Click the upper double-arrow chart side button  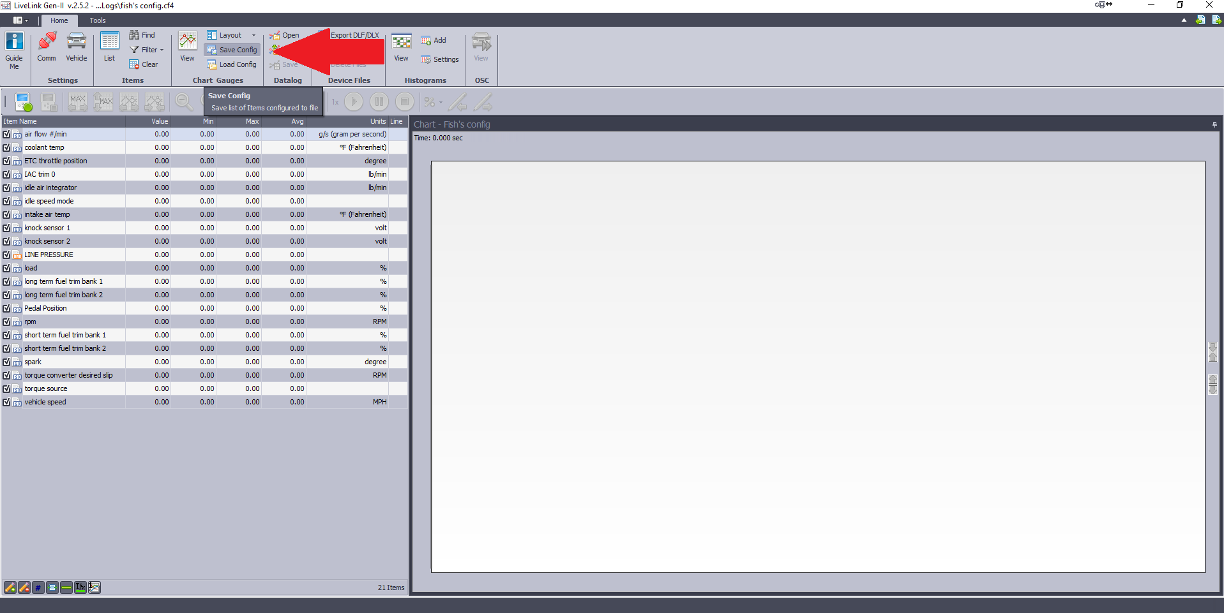pos(1213,351)
